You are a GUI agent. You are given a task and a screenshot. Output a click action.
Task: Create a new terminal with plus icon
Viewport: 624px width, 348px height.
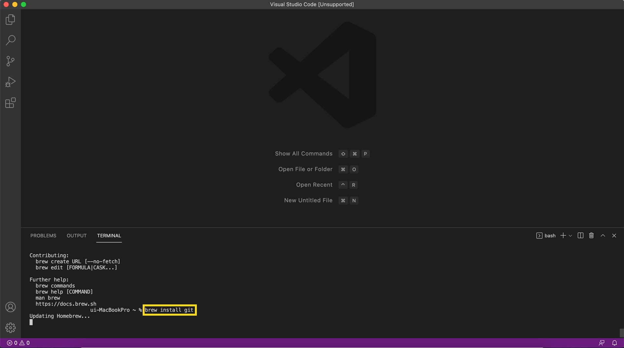[563, 235]
